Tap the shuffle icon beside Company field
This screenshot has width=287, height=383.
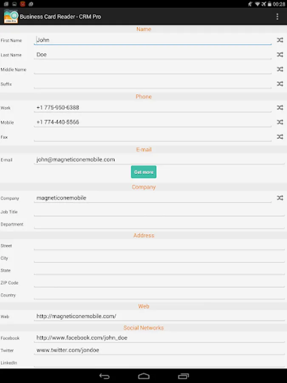coord(280,198)
